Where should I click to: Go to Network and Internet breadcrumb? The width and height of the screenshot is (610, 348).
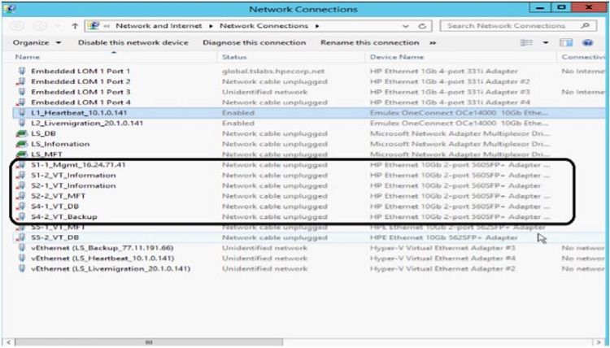[159, 26]
